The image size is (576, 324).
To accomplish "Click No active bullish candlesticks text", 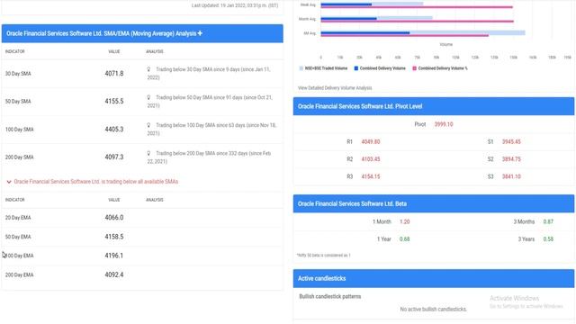I will pos(434,310).
